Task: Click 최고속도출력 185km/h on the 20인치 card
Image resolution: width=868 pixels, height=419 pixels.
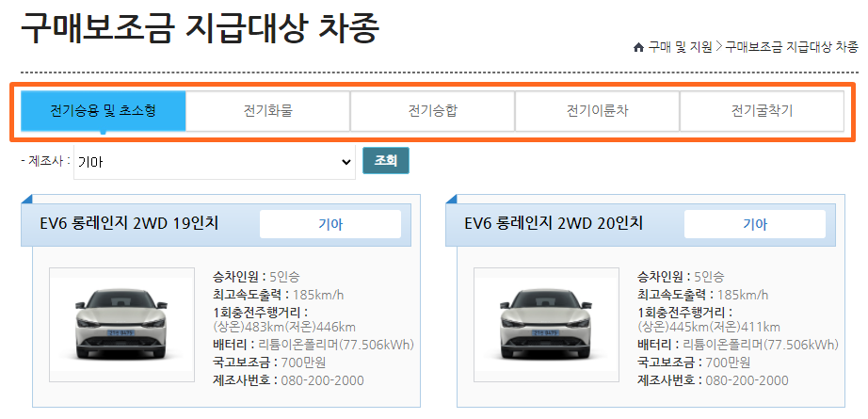Action: click(702, 295)
